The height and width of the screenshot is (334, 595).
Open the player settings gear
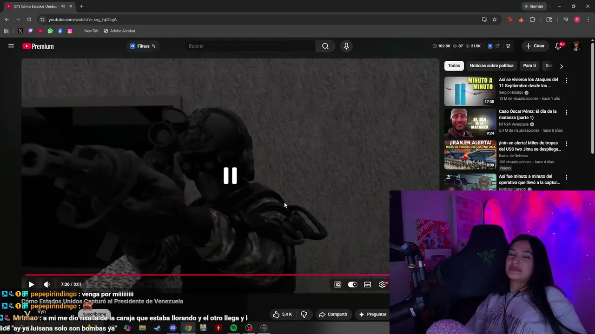[x=383, y=284]
